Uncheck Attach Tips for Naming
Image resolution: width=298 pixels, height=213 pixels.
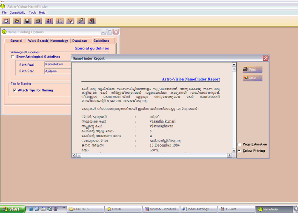point(14,90)
